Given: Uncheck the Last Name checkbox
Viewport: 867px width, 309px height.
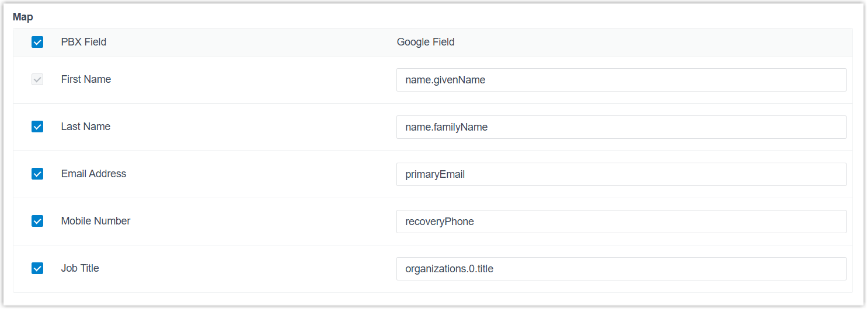Looking at the screenshot, I should tap(37, 127).
